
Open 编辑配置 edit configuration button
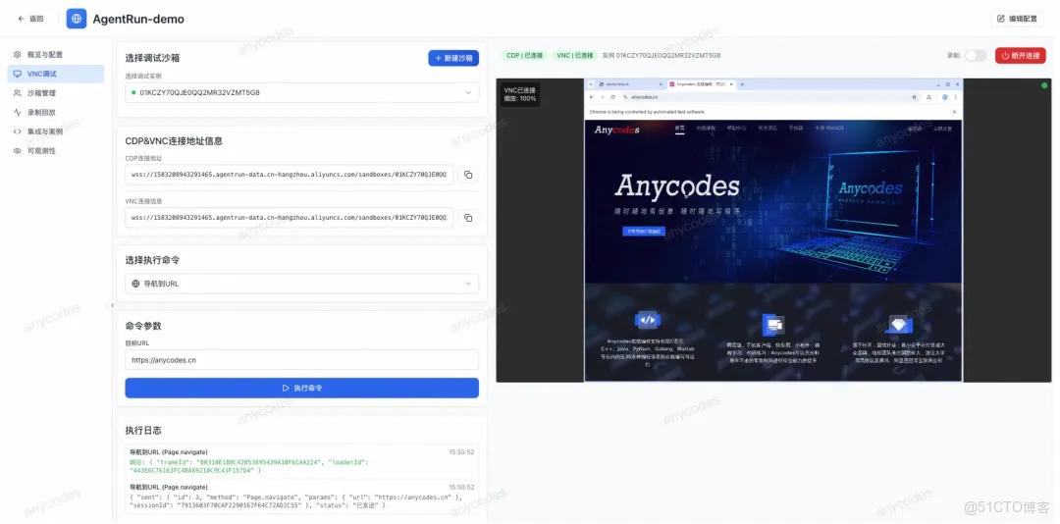pyautogui.click(x=1017, y=19)
